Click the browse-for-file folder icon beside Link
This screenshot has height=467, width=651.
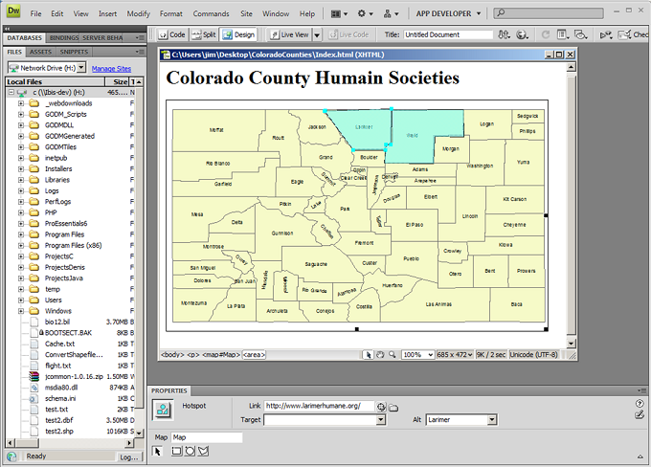(393, 407)
